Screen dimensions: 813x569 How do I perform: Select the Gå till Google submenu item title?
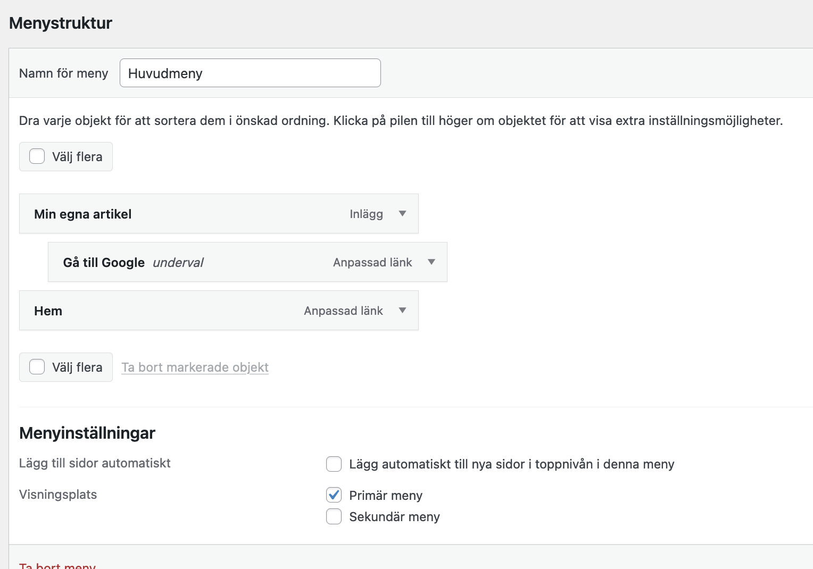104,263
